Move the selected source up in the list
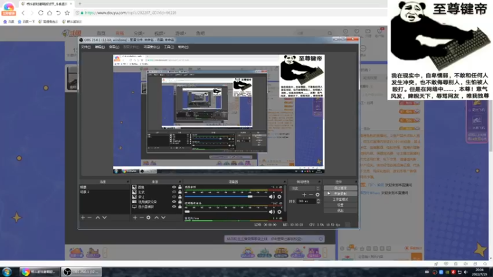The image size is (493, 277). click(x=157, y=217)
